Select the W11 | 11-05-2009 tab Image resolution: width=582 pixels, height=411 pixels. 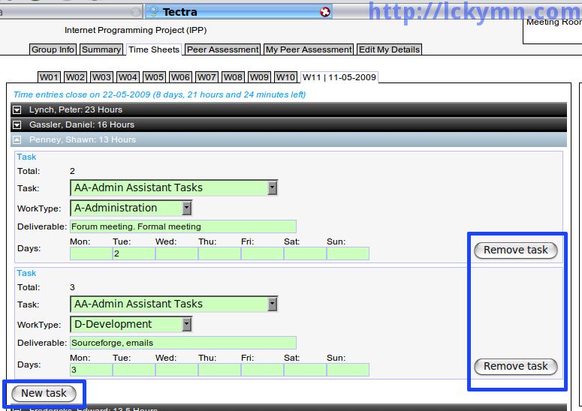pyautogui.click(x=339, y=77)
